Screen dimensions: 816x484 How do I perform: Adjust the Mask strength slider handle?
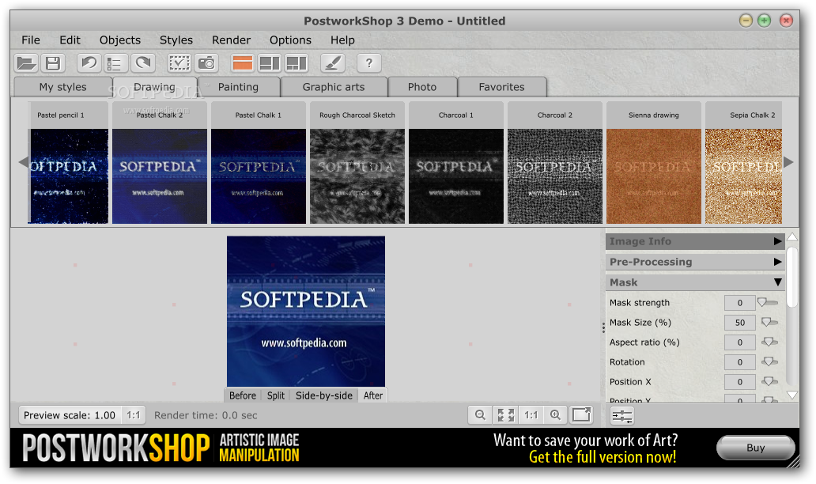pyautogui.click(x=762, y=302)
